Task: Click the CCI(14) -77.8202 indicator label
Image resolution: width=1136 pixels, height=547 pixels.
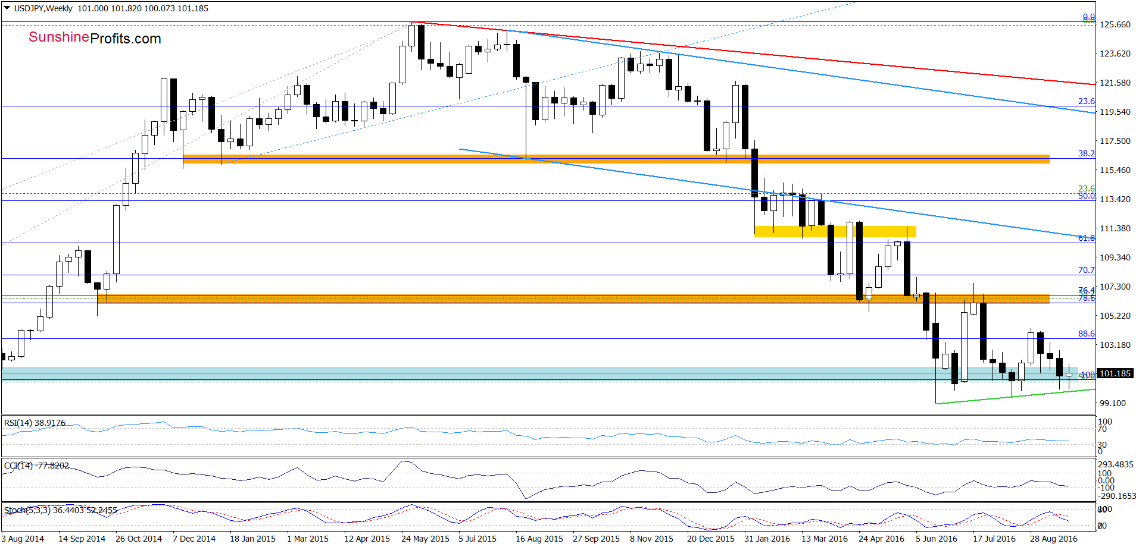Action: click(x=36, y=466)
